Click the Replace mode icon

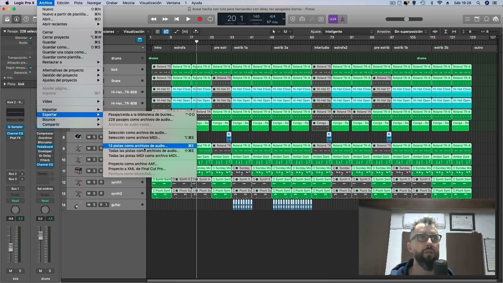coord(293,19)
